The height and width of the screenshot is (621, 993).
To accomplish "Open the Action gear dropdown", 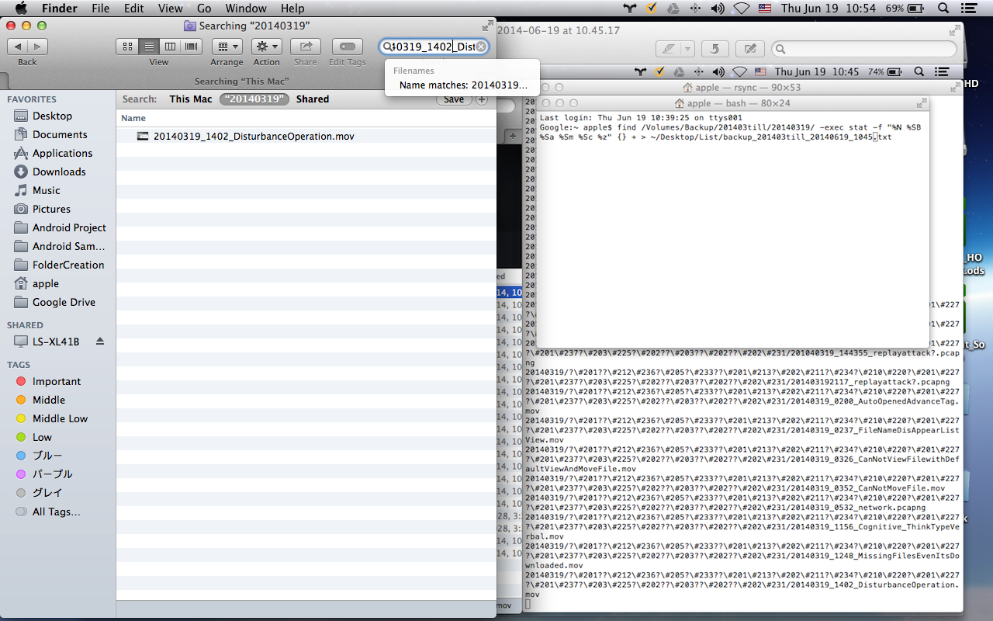I will [266, 47].
